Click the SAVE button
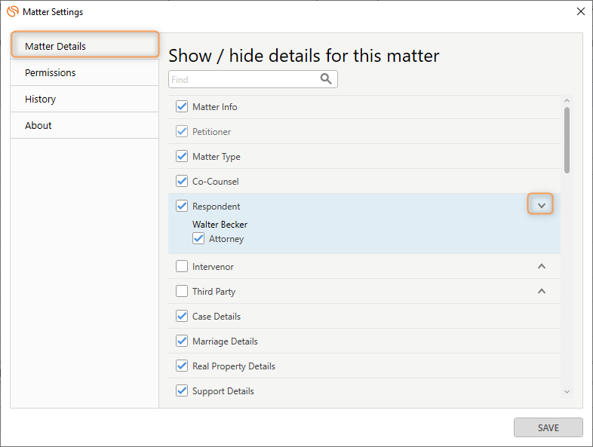 (x=548, y=427)
